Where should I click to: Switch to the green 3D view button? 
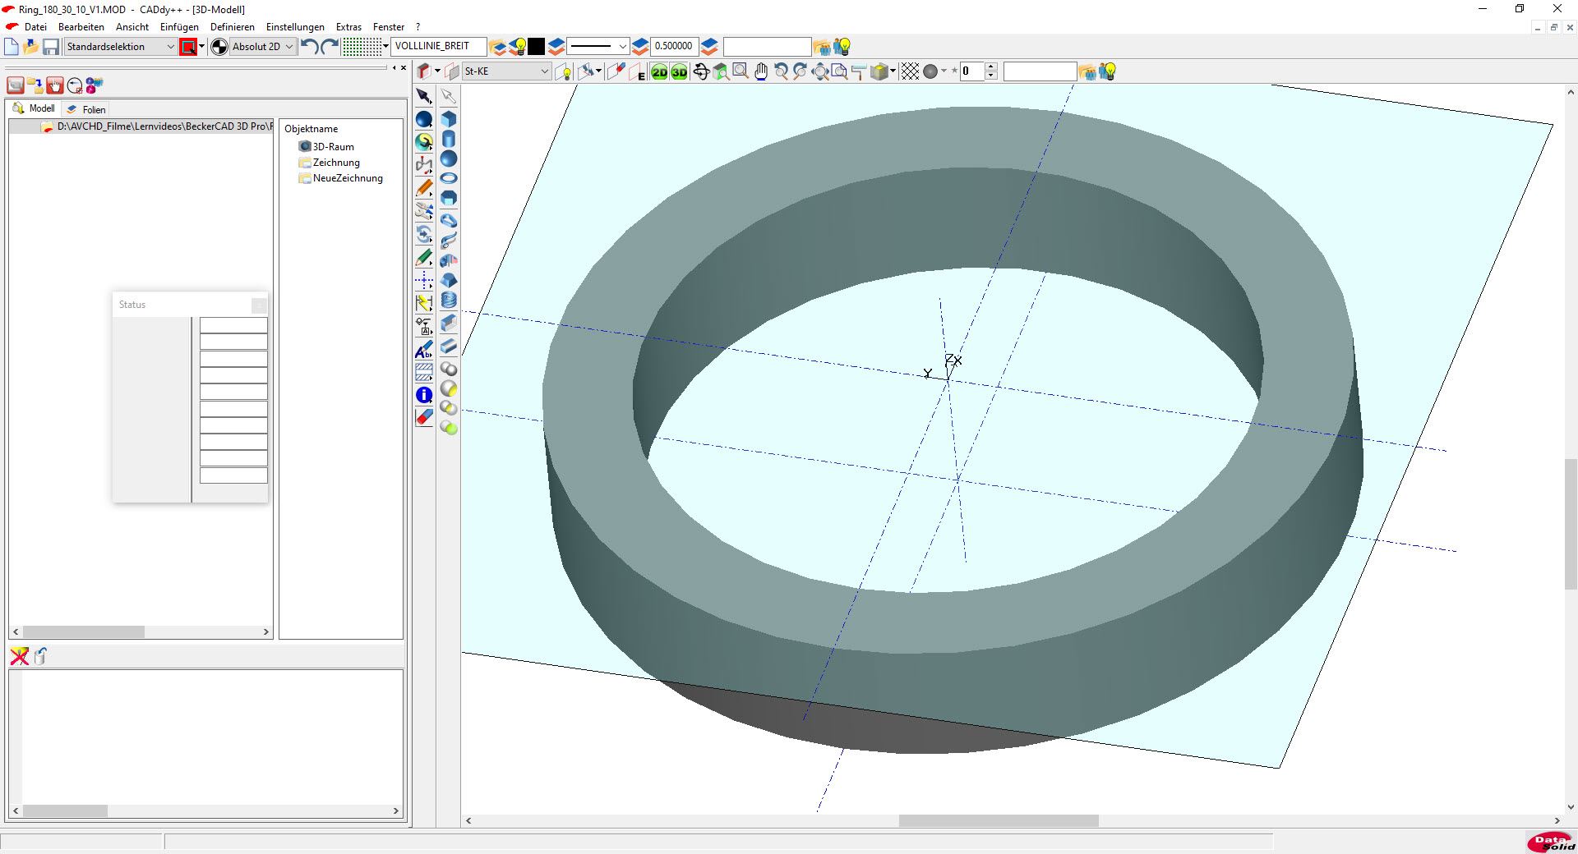coord(679,72)
